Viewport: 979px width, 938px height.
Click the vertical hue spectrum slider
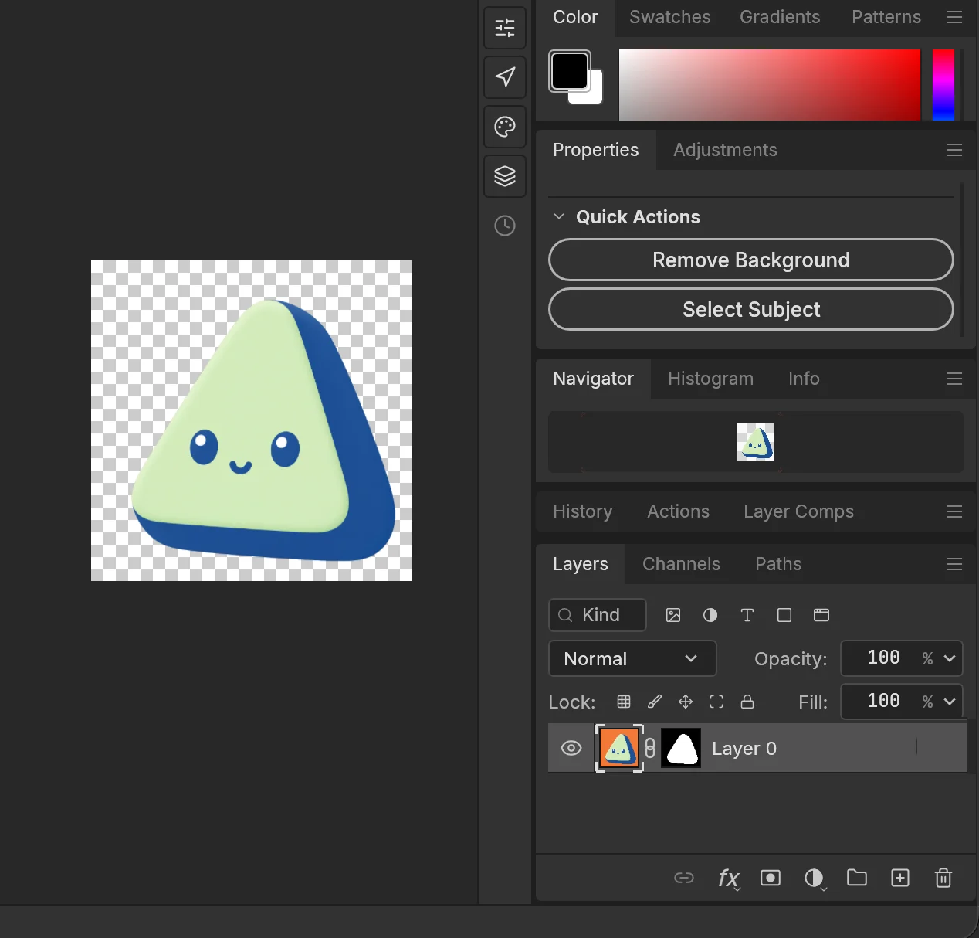click(943, 85)
